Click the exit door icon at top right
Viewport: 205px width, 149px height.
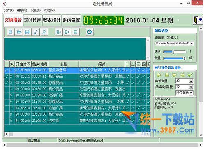click(x=198, y=20)
